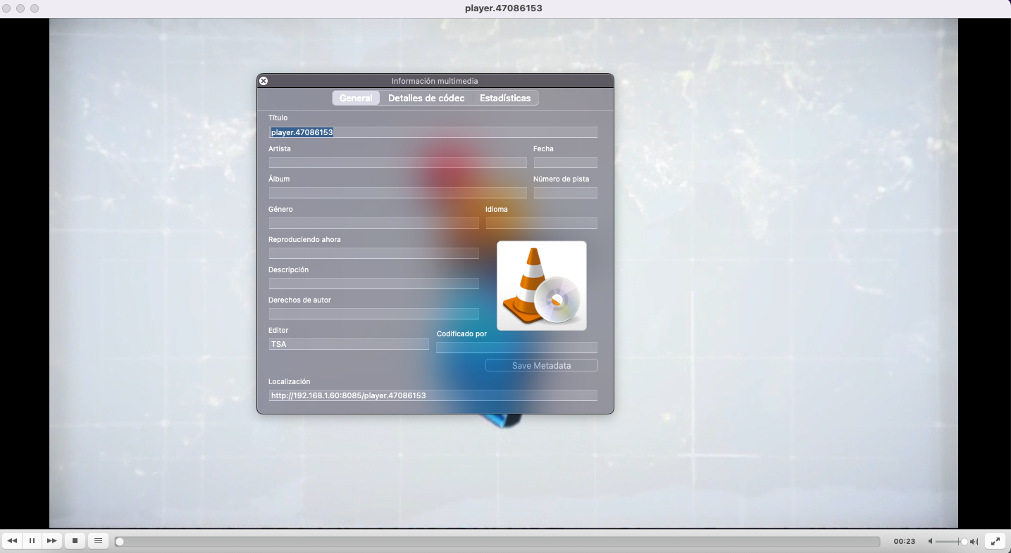Select the Localización URL field
This screenshot has height=553, width=1011.
(x=433, y=395)
